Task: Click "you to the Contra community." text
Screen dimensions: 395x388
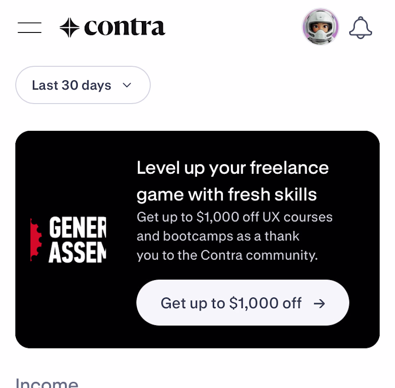Action: tap(227, 255)
